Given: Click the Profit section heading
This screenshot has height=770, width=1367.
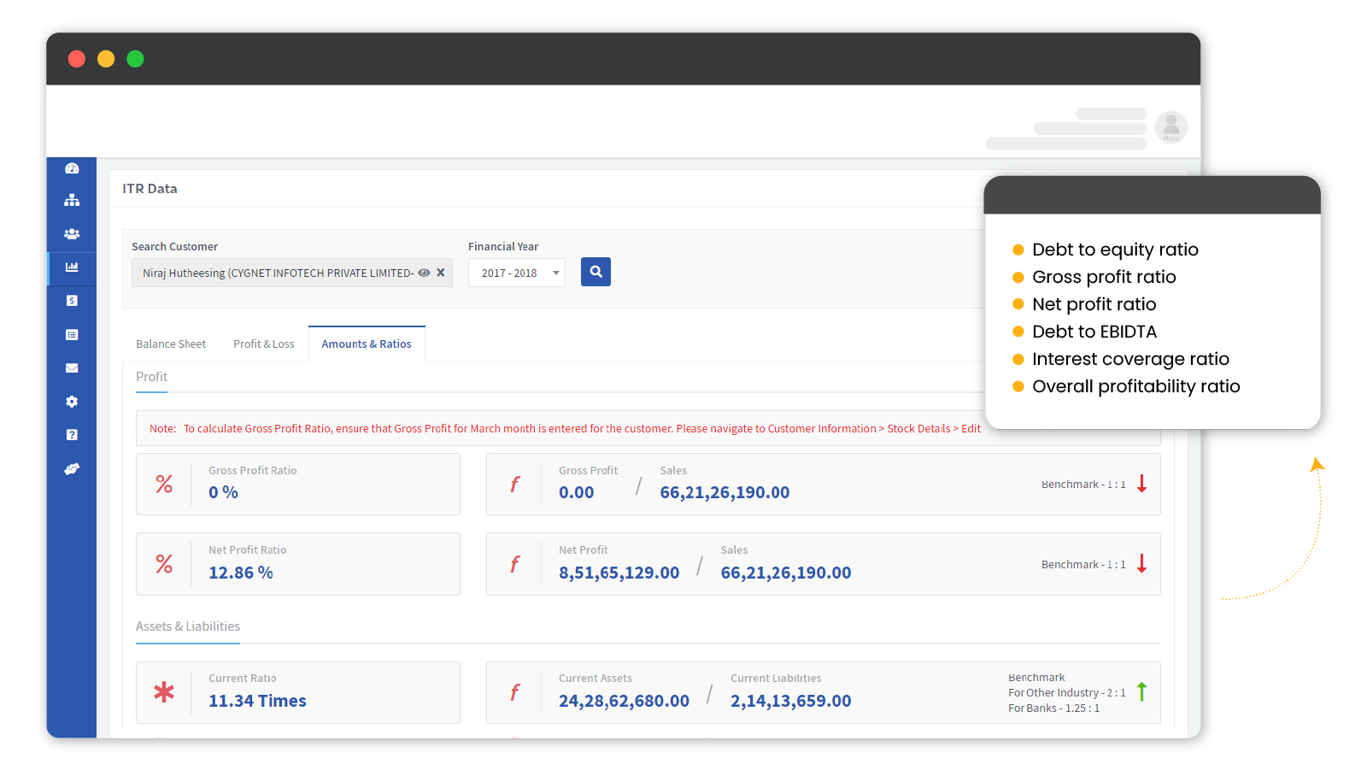Looking at the screenshot, I should pos(151,377).
